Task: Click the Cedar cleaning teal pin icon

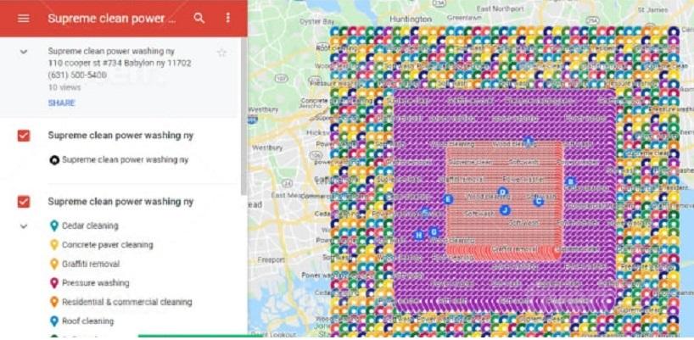Action: click(54, 226)
